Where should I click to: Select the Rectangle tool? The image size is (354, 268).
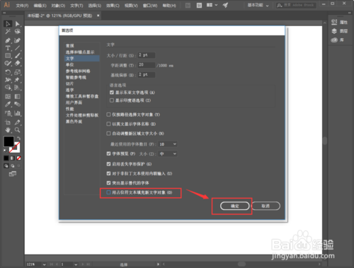(x=8, y=56)
